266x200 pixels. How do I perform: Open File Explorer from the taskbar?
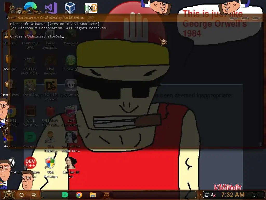pyautogui.click(x=93, y=195)
